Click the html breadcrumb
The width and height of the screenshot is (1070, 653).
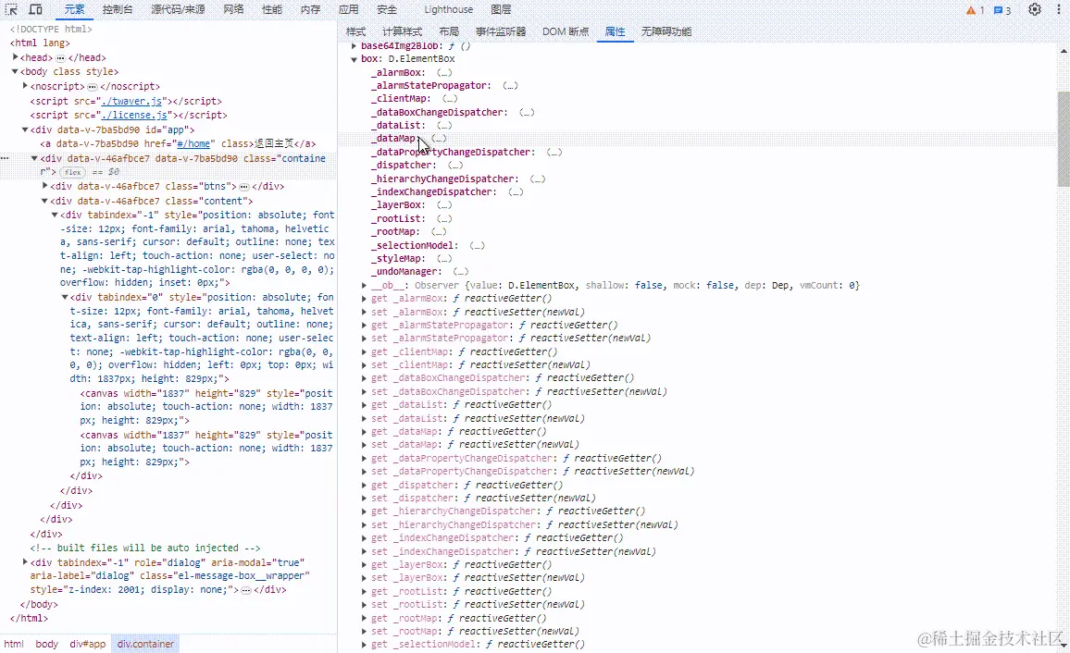pyautogui.click(x=14, y=644)
